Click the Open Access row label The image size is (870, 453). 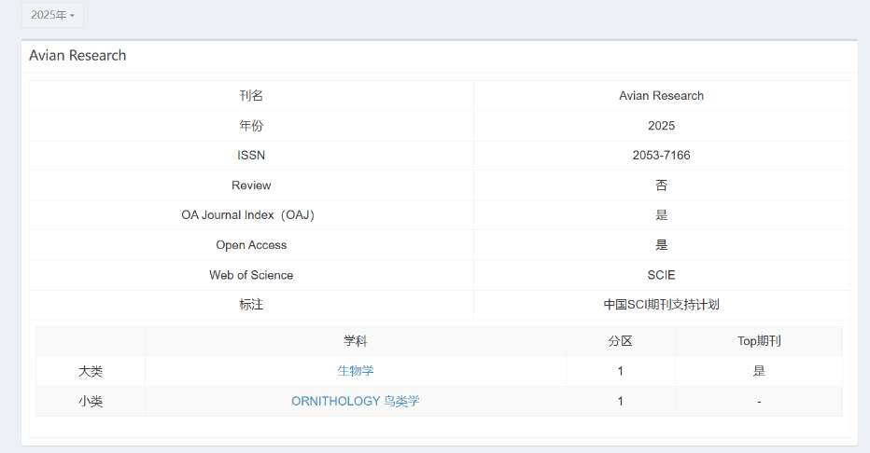click(251, 245)
